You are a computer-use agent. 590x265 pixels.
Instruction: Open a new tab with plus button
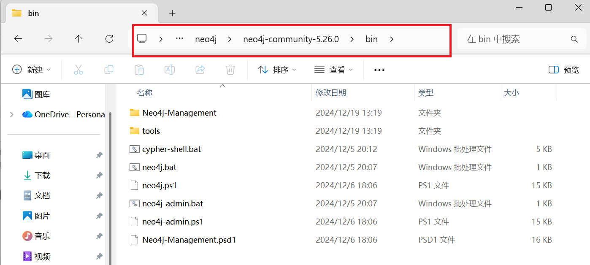(x=172, y=13)
